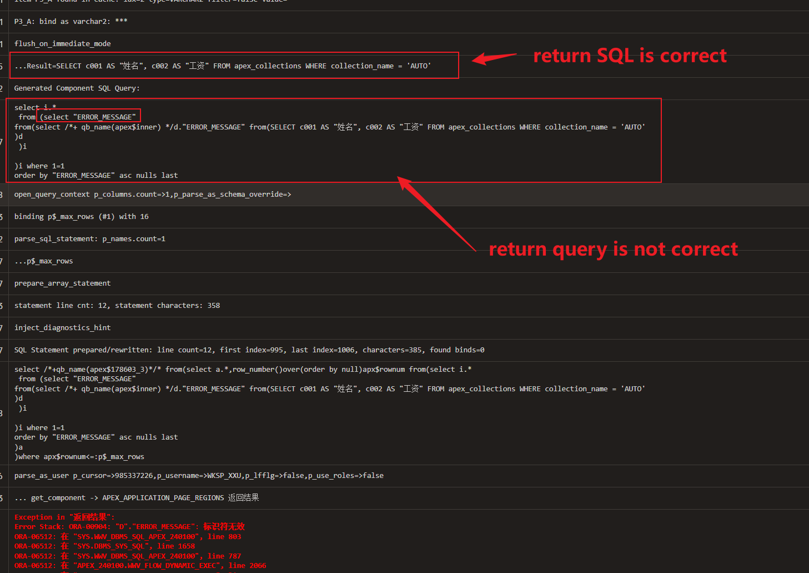The height and width of the screenshot is (573, 809).
Task: Select the parse_as_user p_cursor log row
Action: coord(198,476)
